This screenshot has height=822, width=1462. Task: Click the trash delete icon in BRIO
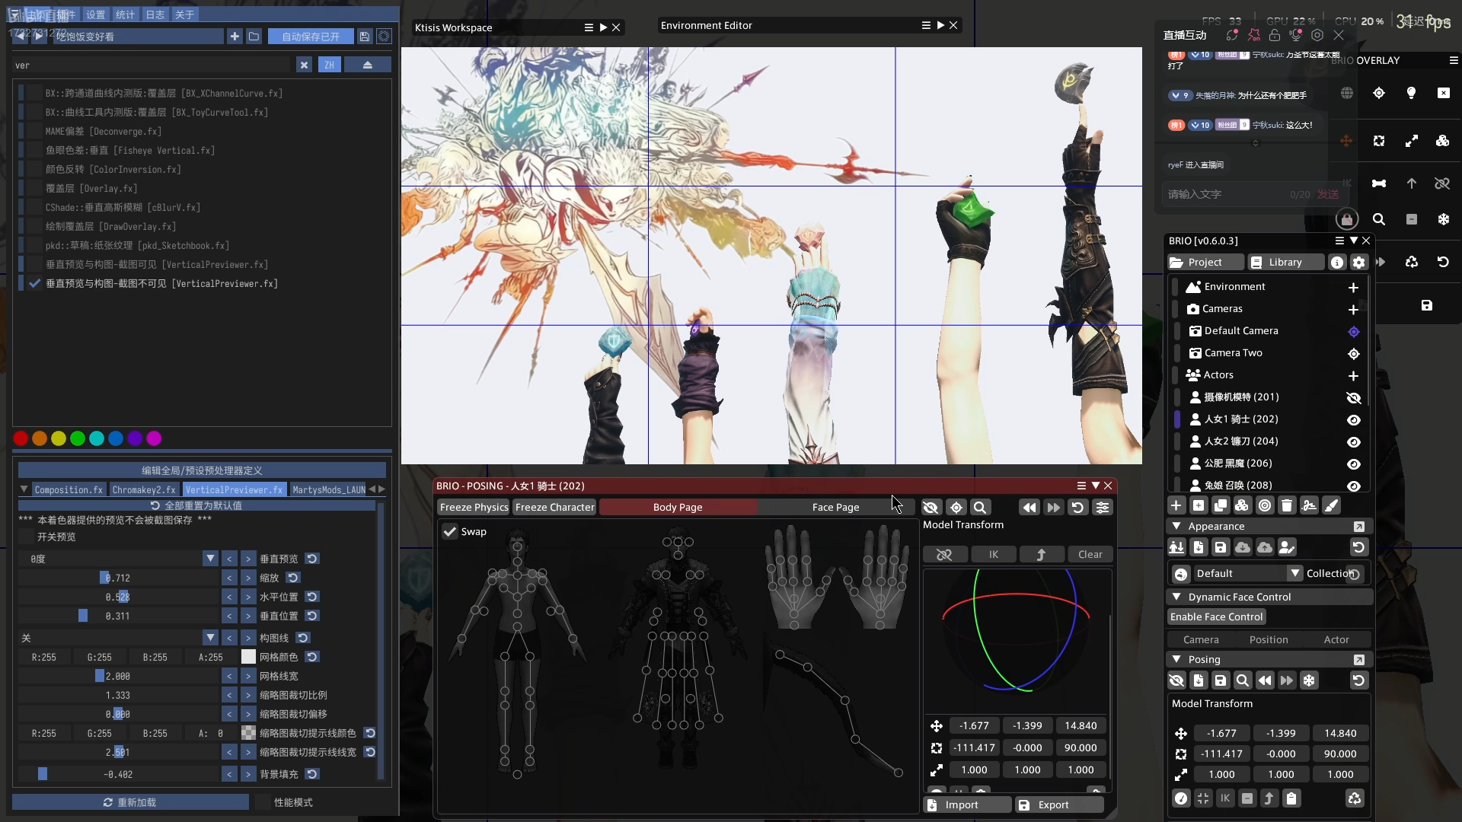click(x=1286, y=505)
